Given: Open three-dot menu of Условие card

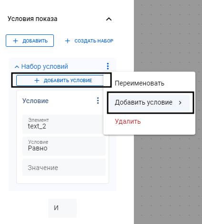Looking at the screenshot, I should 98,101.
